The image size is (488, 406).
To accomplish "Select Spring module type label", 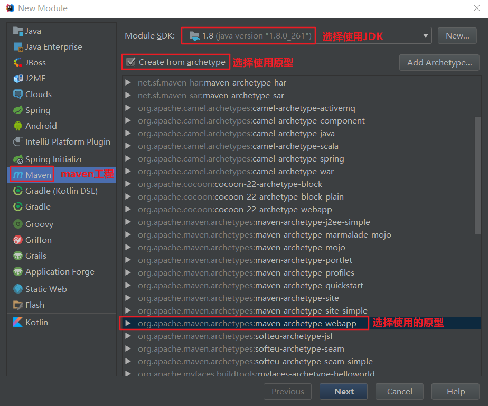I will coord(37,110).
